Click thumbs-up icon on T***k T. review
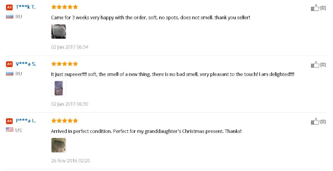Viewport: 333px width, 171px height. tap(315, 8)
